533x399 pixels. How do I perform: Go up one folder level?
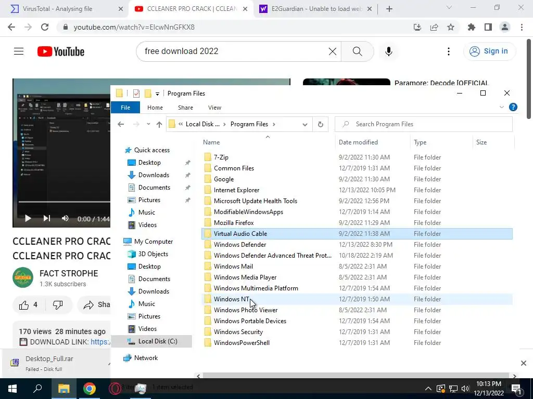pos(159,124)
